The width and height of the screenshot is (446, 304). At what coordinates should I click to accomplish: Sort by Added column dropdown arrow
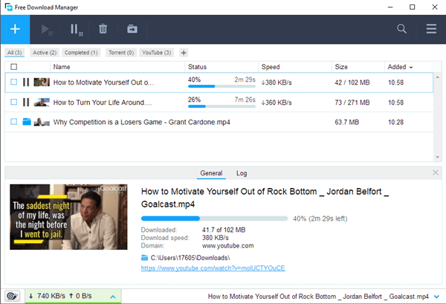click(x=411, y=68)
